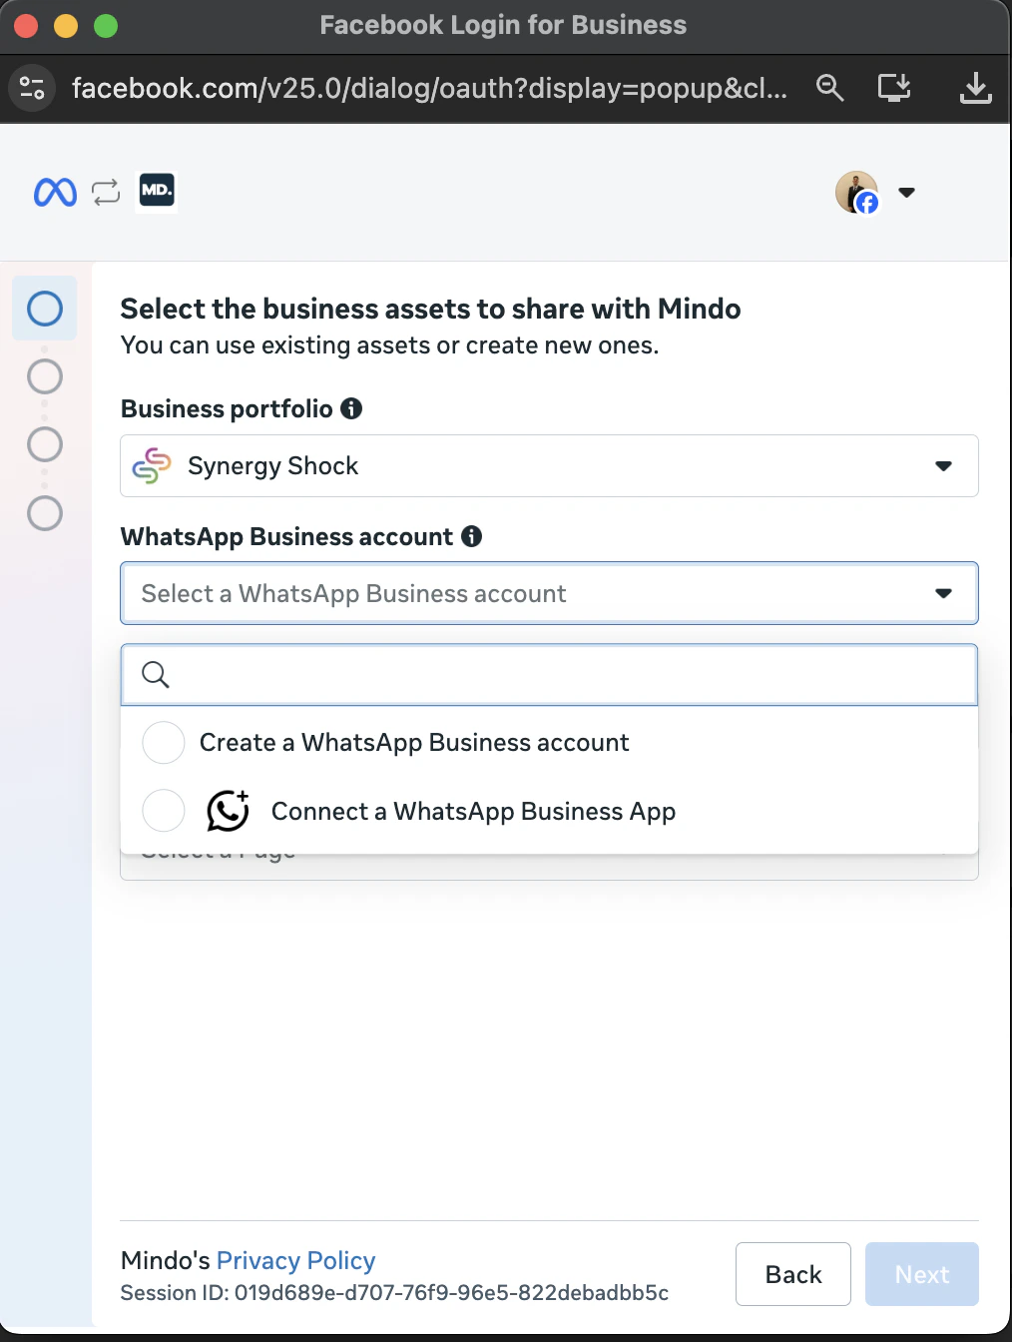This screenshot has height=1342, width=1012.
Task: Click the search magnifier icon in dropdown
Action: click(156, 675)
